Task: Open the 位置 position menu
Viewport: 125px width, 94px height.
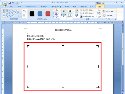Action: (76, 13)
